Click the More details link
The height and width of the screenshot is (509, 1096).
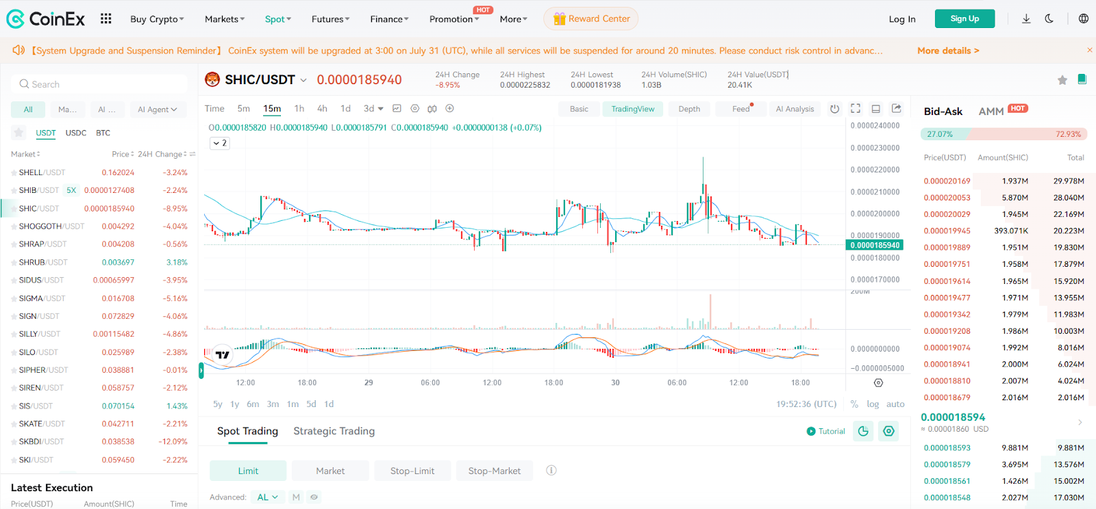(948, 51)
